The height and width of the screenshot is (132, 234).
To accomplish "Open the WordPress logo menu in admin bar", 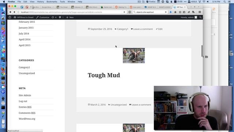I will tap(10, 17).
